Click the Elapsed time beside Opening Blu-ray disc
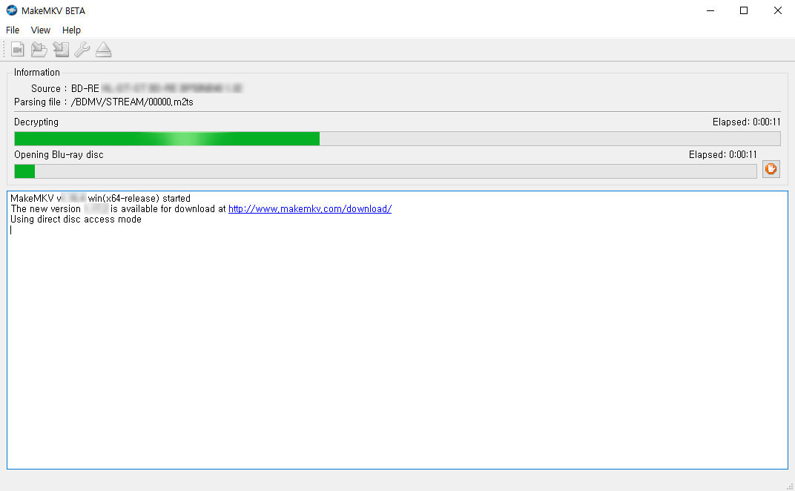795x491 pixels. pyautogui.click(x=722, y=155)
